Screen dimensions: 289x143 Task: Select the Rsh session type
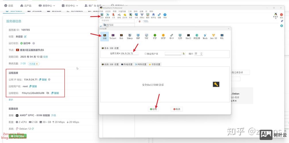121,37
